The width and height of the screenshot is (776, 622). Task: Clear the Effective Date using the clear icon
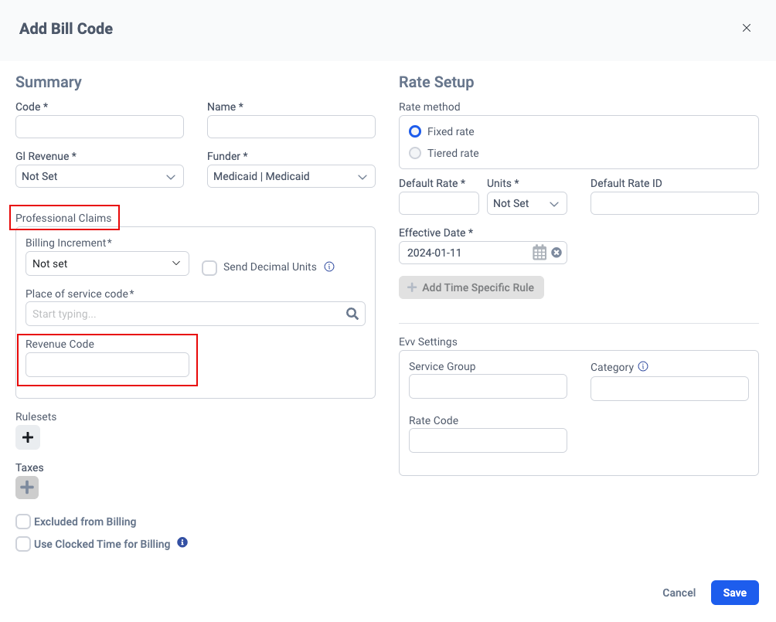pos(555,252)
